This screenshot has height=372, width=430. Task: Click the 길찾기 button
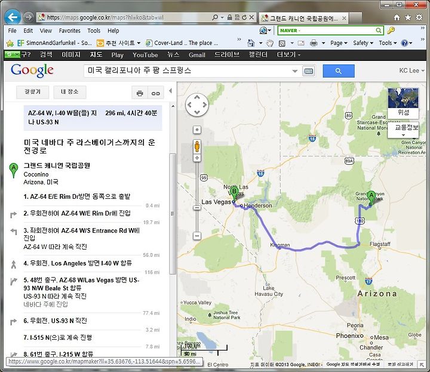click(x=33, y=92)
